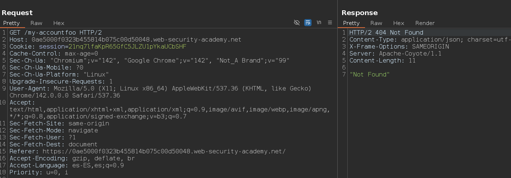Image resolution: width=511 pixels, height=178 pixels.
Task: Select the Request Pretty tab
Action: coord(11,23)
